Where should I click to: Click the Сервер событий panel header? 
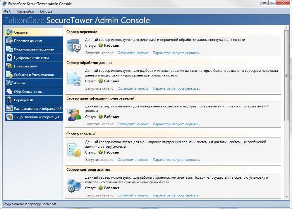[173, 134]
